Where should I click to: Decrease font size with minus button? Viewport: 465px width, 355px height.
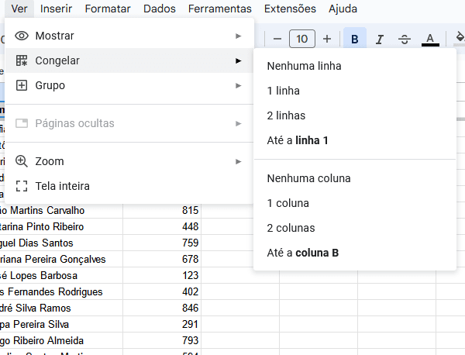[277, 39]
